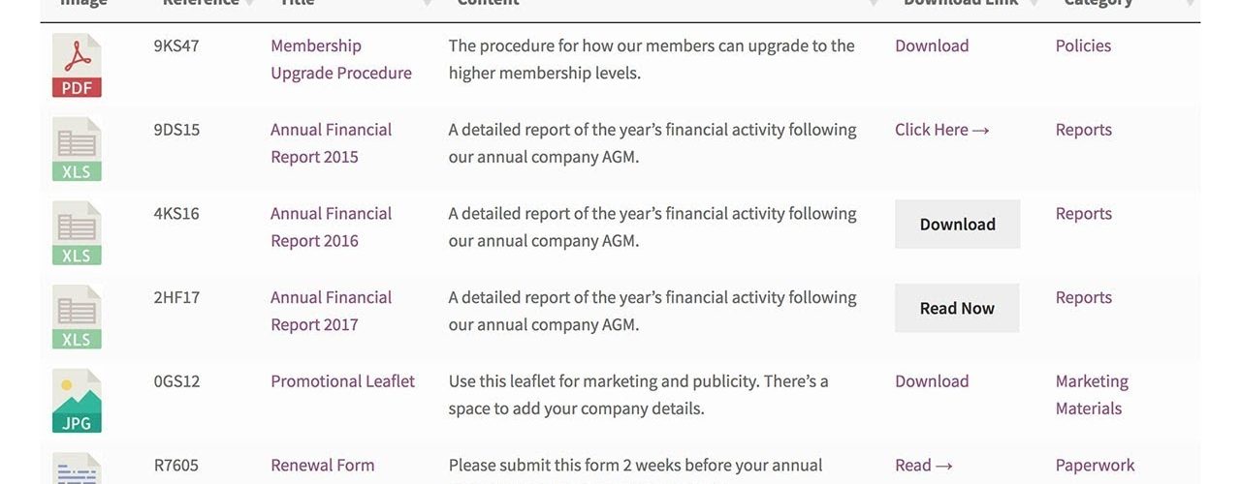The image size is (1241, 484).
Task: Filter by the Policies category
Action: pos(1083,45)
